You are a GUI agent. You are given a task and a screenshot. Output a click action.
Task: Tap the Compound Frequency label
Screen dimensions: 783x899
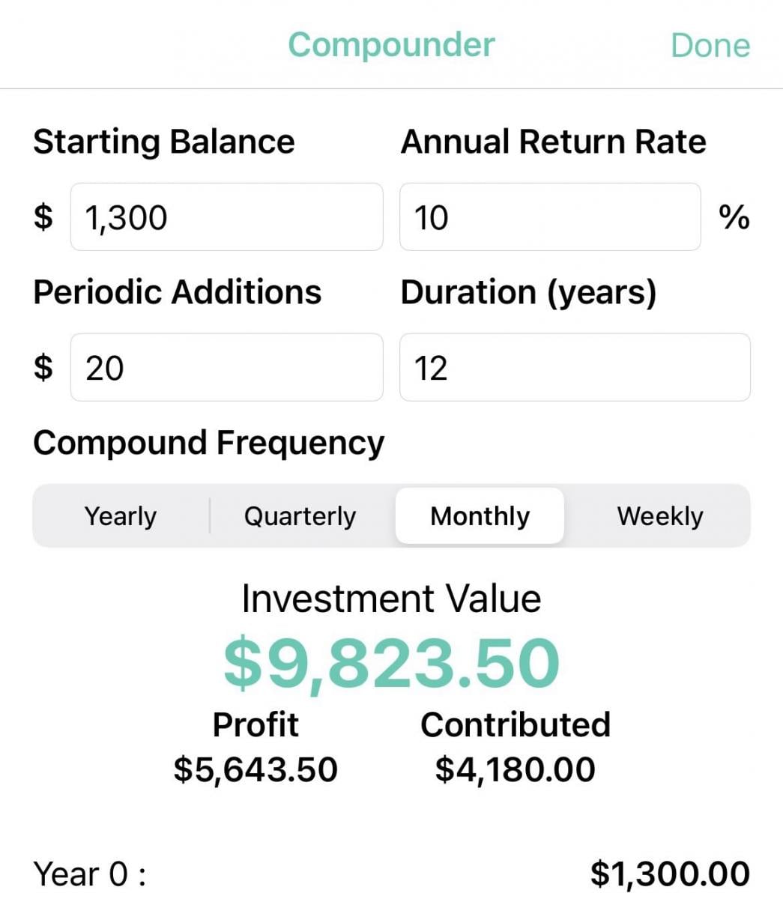208,443
